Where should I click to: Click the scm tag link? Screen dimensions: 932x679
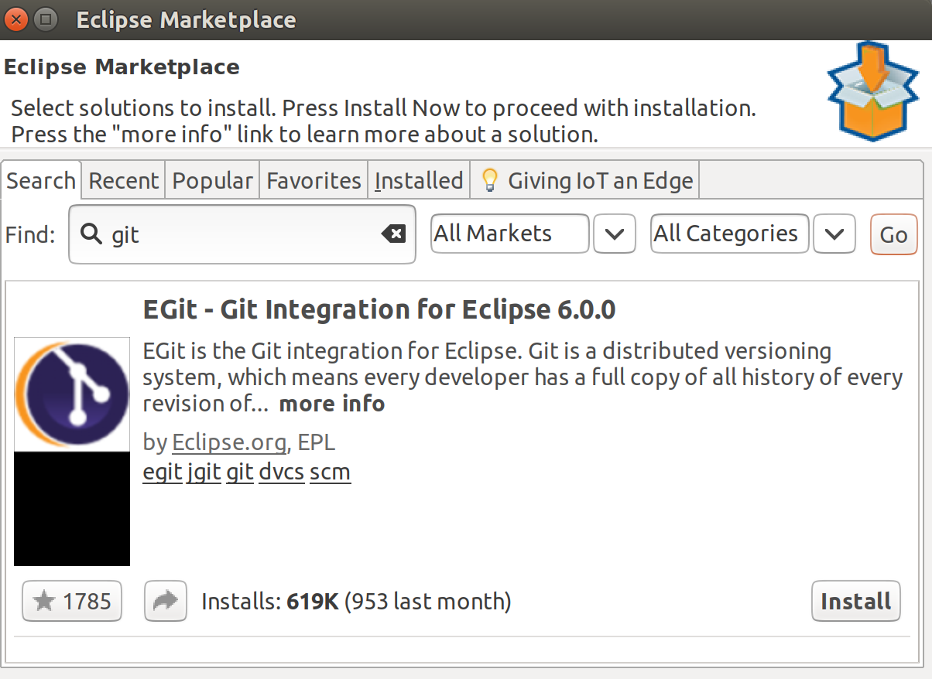click(x=331, y=472)
